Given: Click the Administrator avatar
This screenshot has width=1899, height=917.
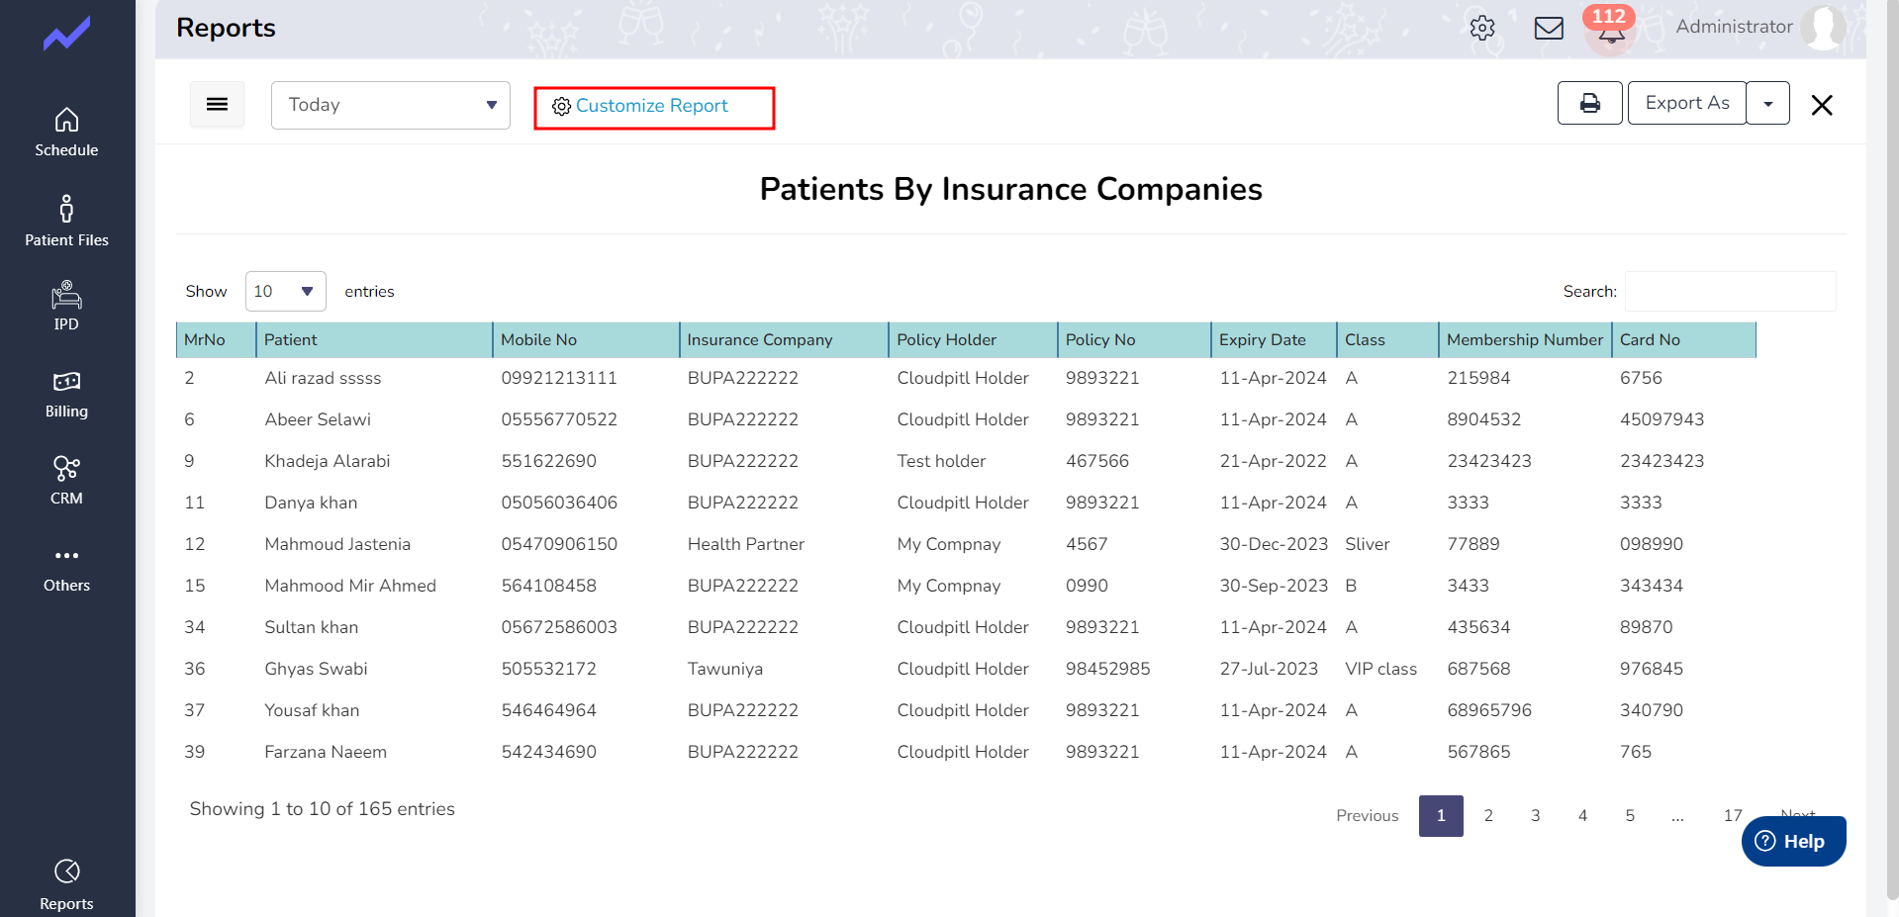Looking at the screenshot, I should tap(1823, 27).
